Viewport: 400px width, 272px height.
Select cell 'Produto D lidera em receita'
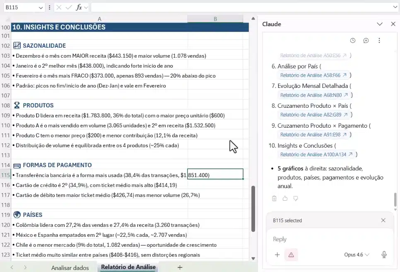tap(99, 115)
